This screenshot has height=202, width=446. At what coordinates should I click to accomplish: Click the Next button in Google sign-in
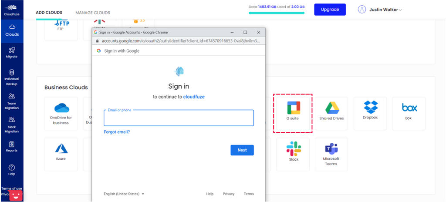[242, 150]
